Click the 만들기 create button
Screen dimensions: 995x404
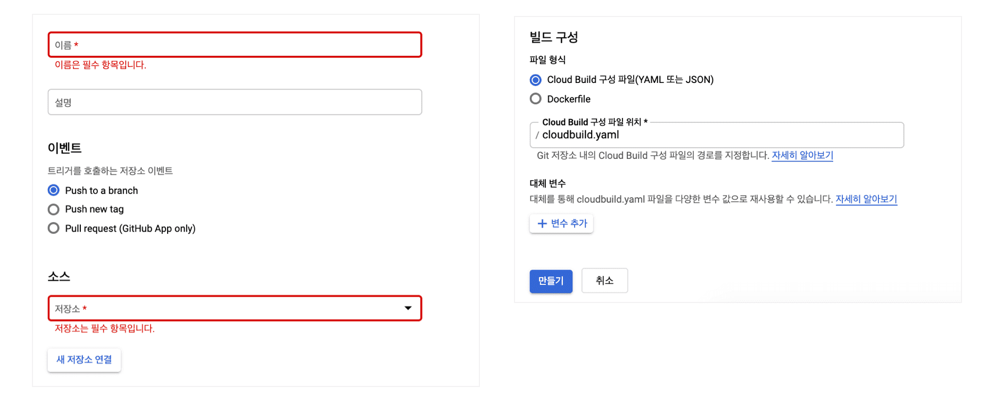(x=551, y=281)
